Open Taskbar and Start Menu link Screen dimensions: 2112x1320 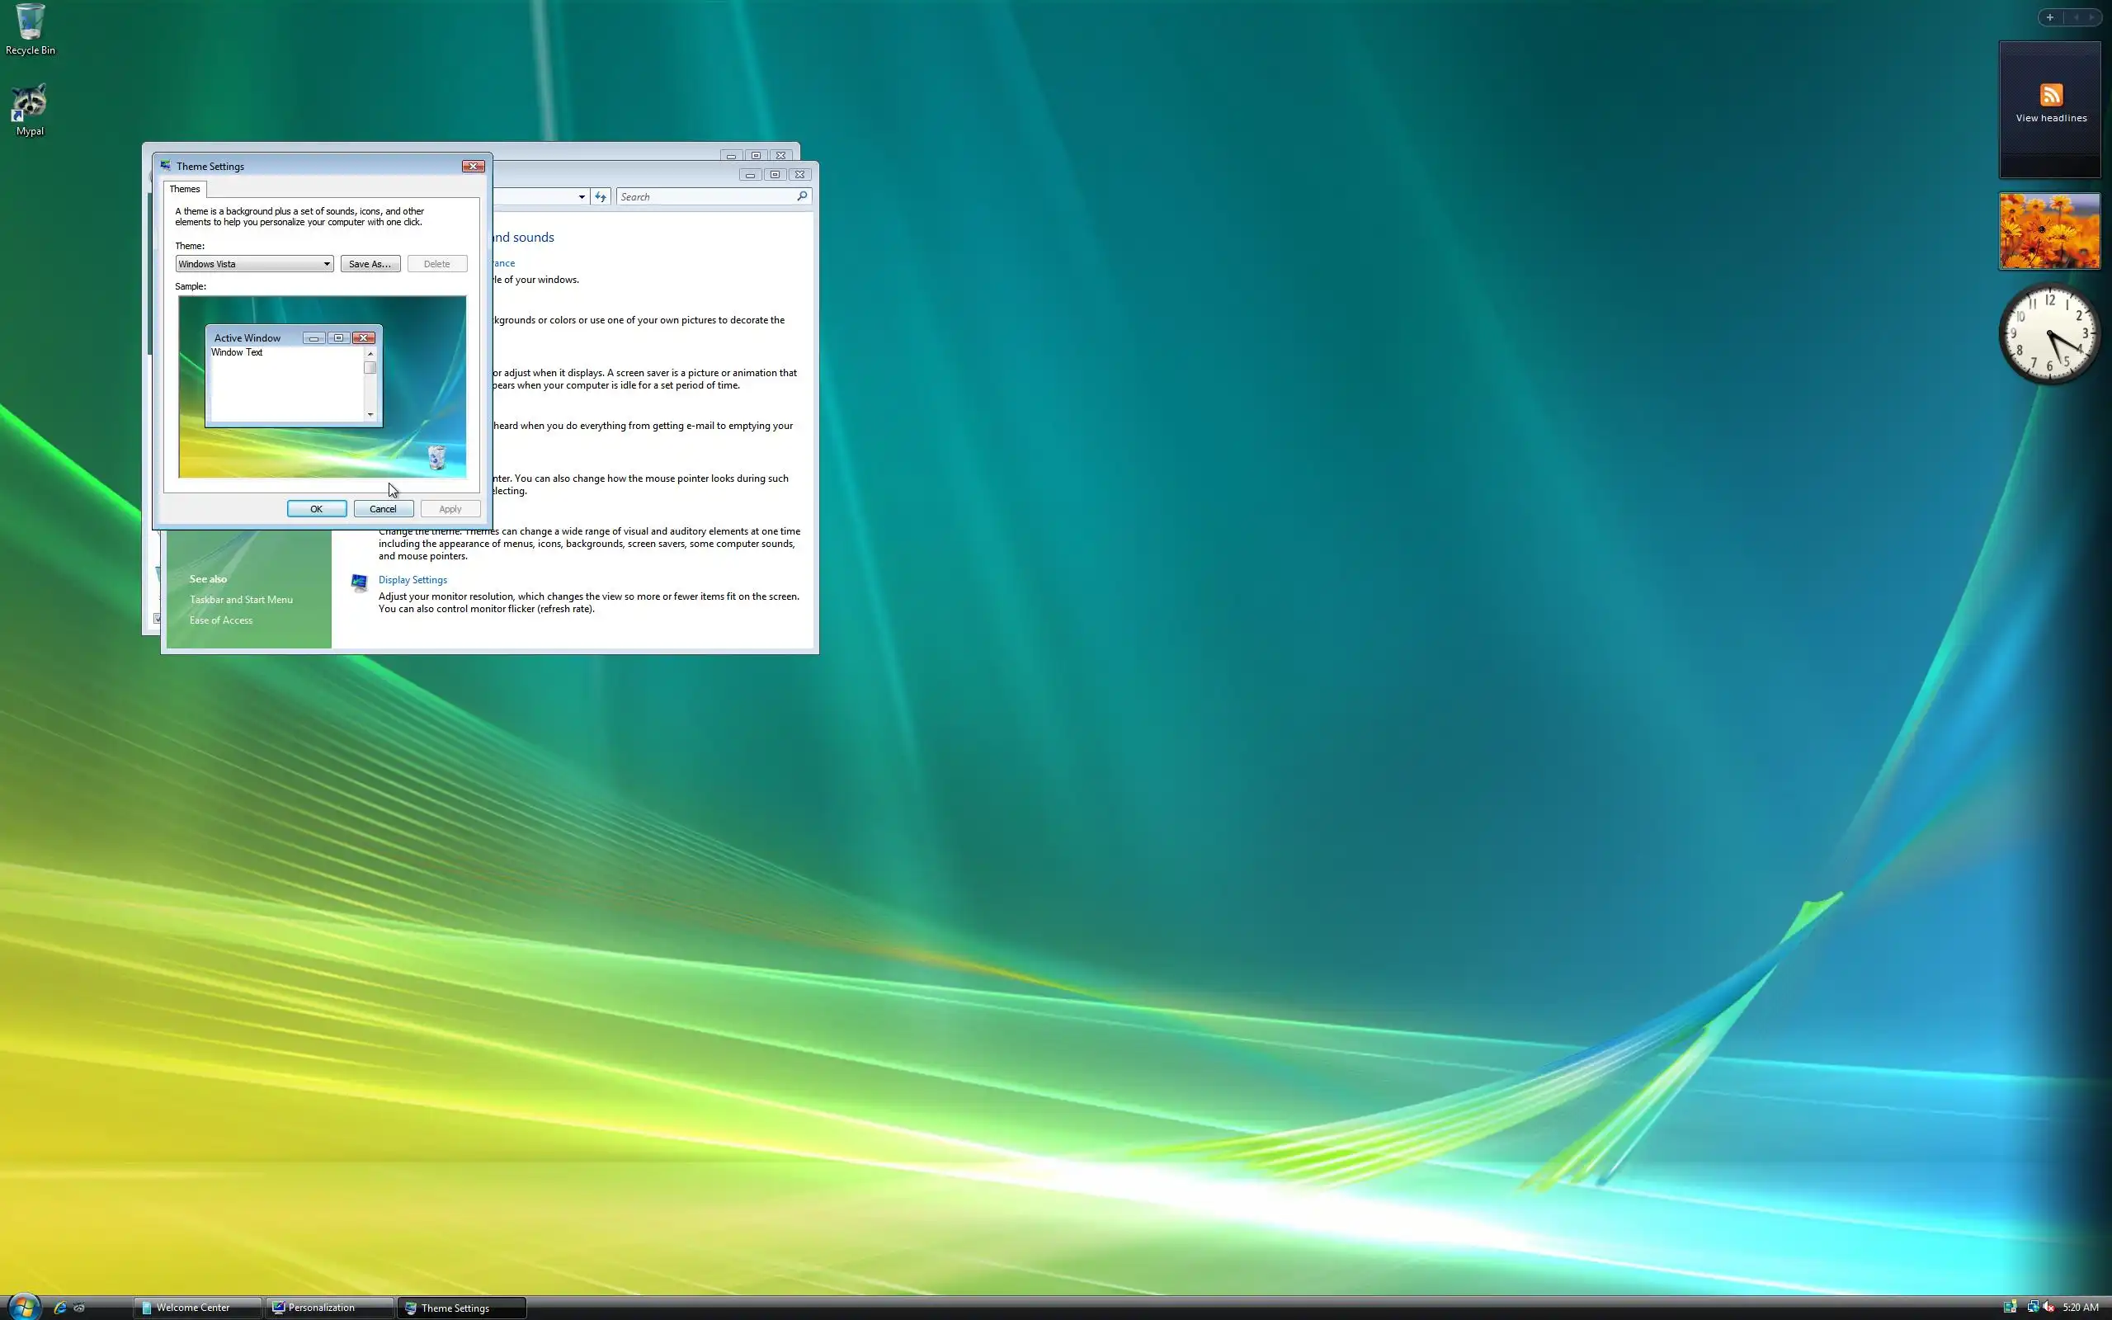[x=241, y=600]
